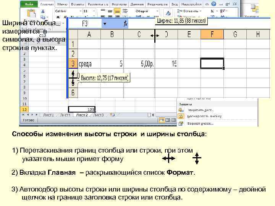275x206 pixels.
Task: Switch to the Формулы ribbon tab
Action: 119,4
